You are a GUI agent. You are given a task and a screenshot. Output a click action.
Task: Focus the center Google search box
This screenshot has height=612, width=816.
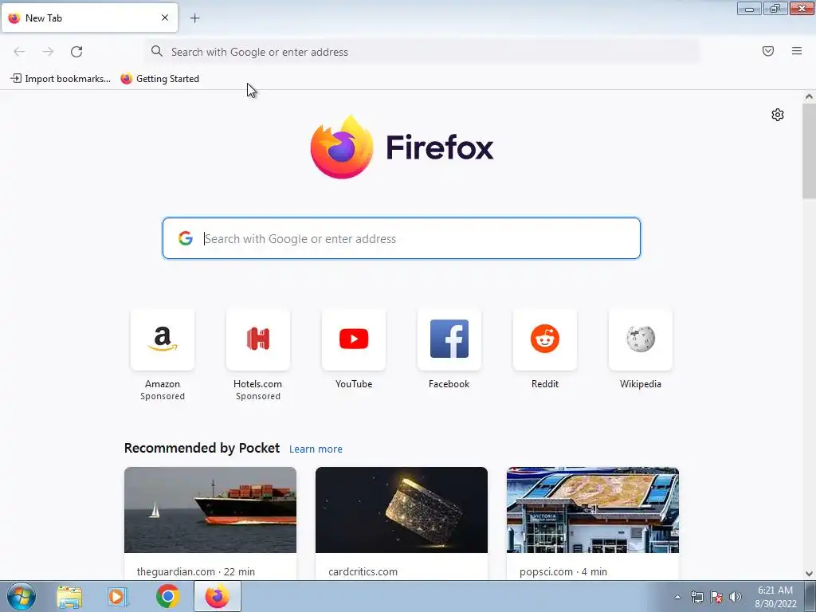tap(402, 238)
